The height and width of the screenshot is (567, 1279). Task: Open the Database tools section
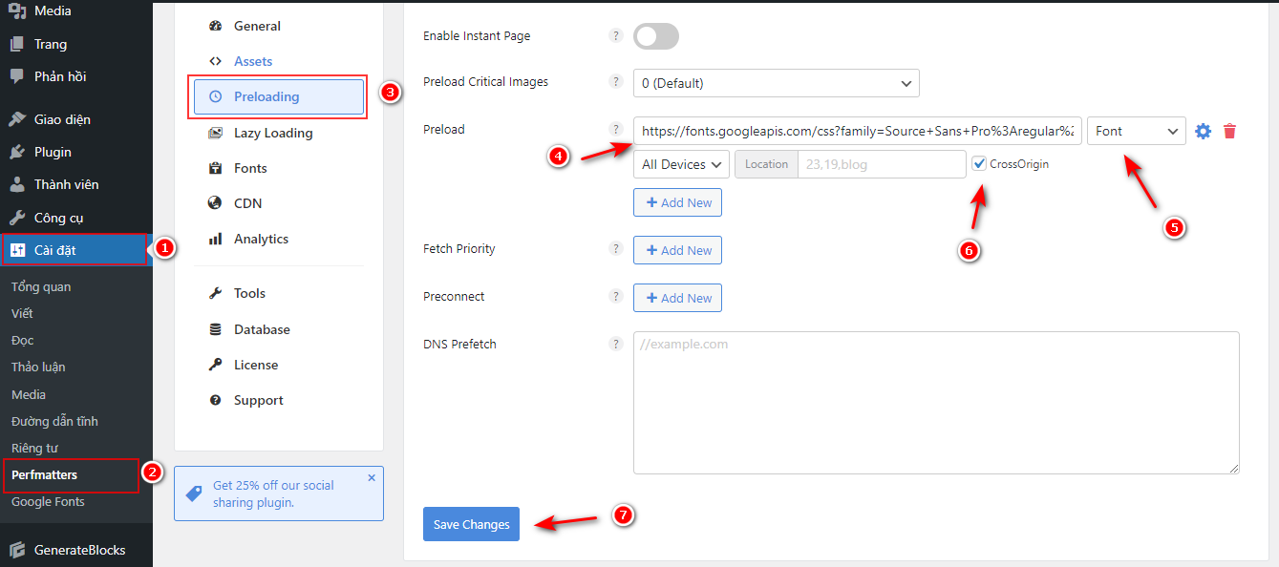coord(260,328)
